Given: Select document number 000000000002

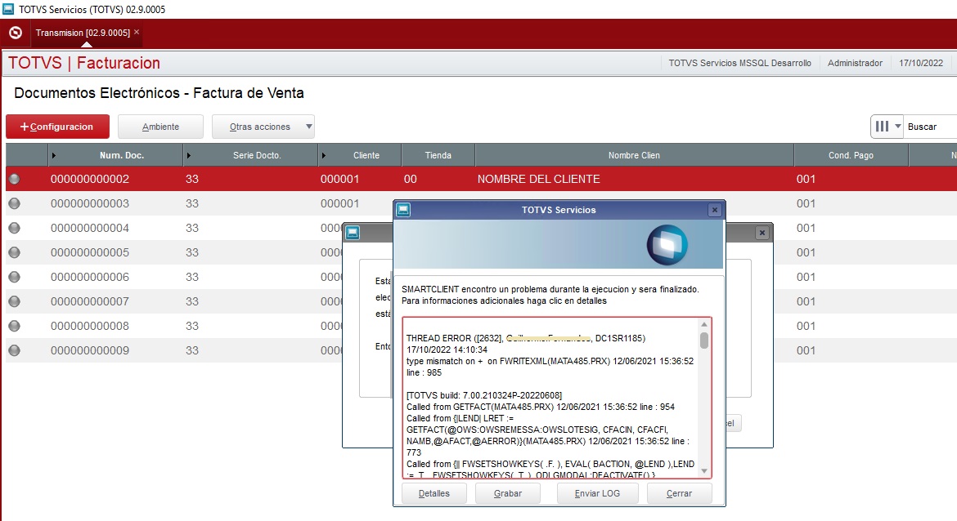Looking at the screenshot, I should (x=90, y=179).
